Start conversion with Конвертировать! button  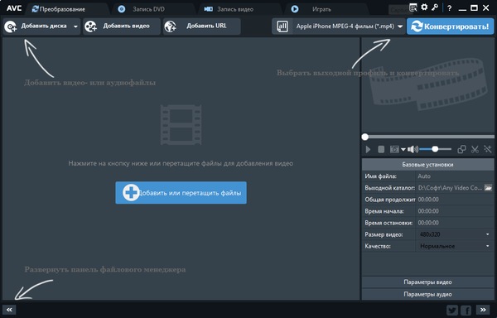450,26
